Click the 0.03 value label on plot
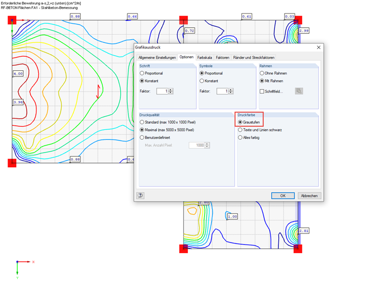The width and height of the screenshot is (384, 288). coord(290,16)
